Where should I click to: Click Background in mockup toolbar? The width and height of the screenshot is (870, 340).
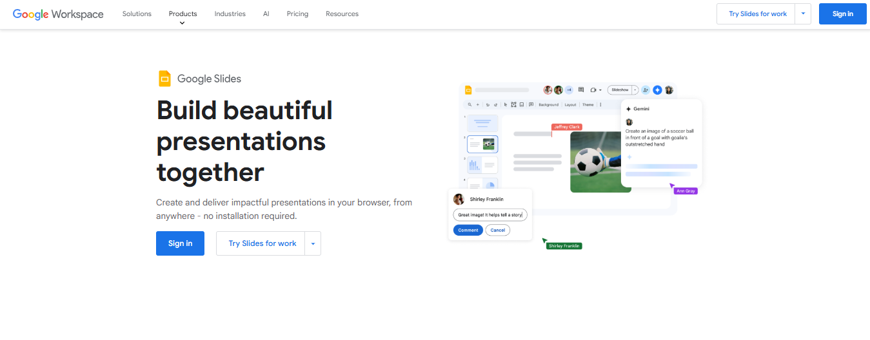click(x=549, y=105)
